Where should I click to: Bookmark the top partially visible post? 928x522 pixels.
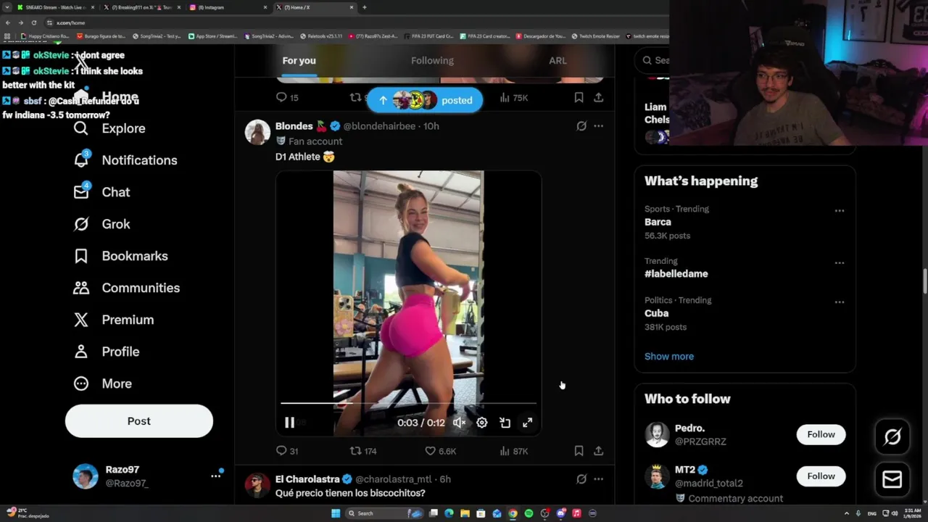pos(579,97)
